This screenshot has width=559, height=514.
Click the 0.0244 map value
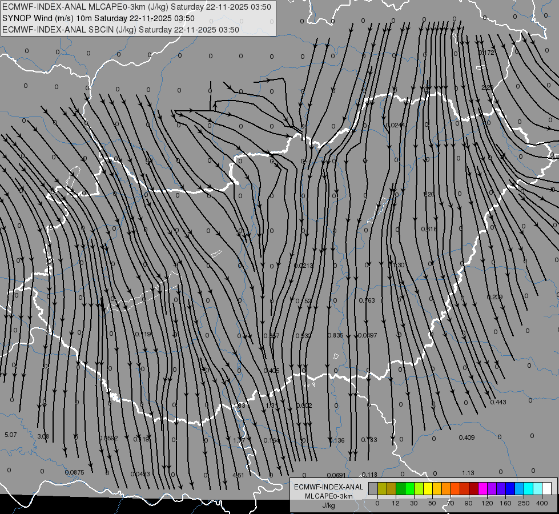(395, 125)
